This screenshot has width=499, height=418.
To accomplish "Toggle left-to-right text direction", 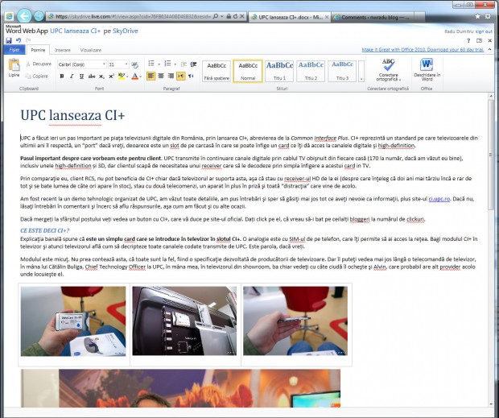I will coord(181,76).
